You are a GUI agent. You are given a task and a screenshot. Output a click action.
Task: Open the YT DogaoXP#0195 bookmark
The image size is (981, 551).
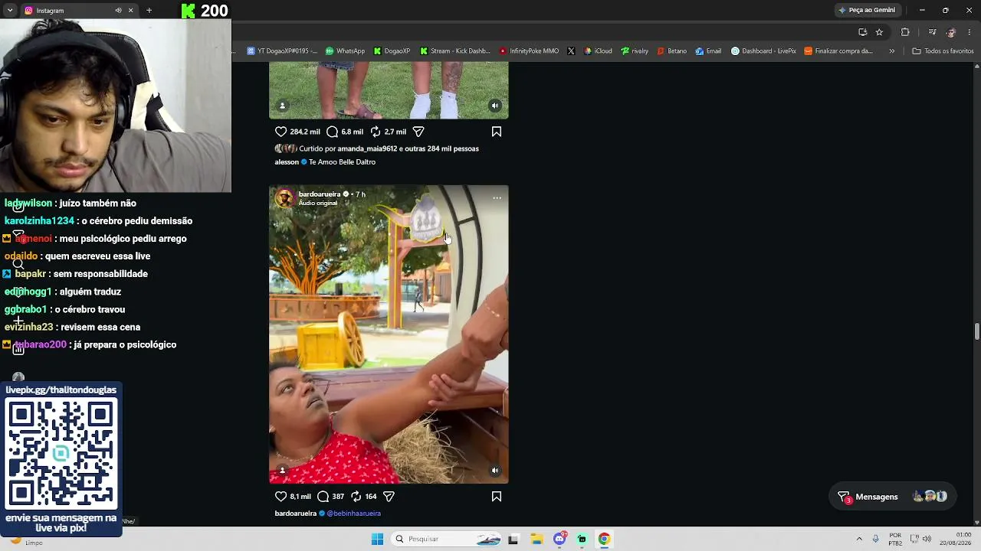[x=282, y=51]
